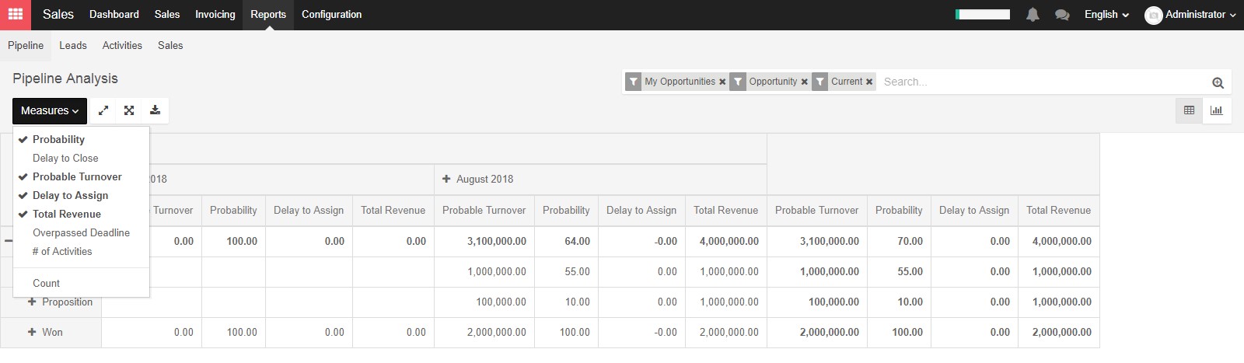
Task: Open the Dashboard menu
Action: [114, 15]
